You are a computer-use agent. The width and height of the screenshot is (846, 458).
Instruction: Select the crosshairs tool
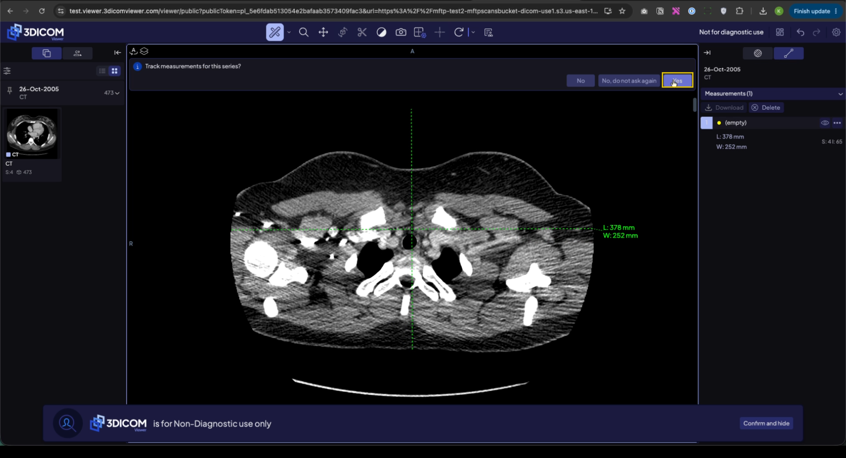[440, 32]
